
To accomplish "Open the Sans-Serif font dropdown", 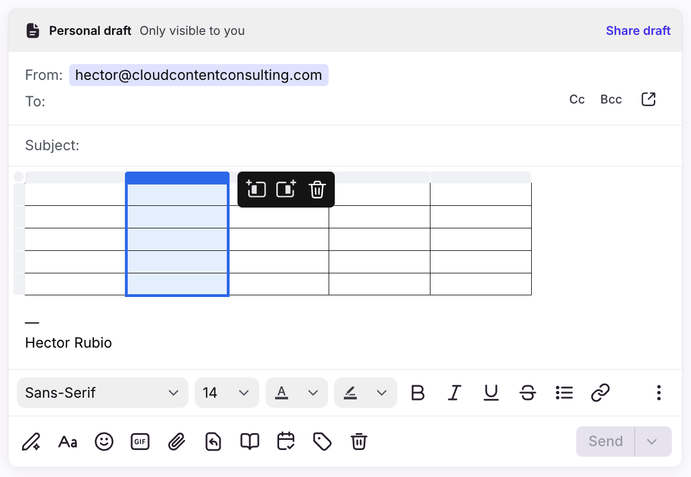I will click(x=102, y=393).
